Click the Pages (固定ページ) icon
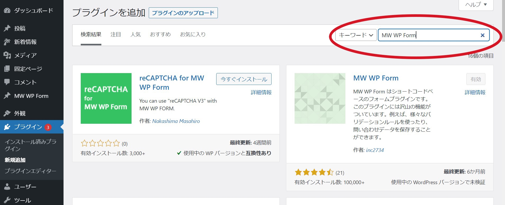The width and height of the screenshot is (505, 205). tap(7, 69)
